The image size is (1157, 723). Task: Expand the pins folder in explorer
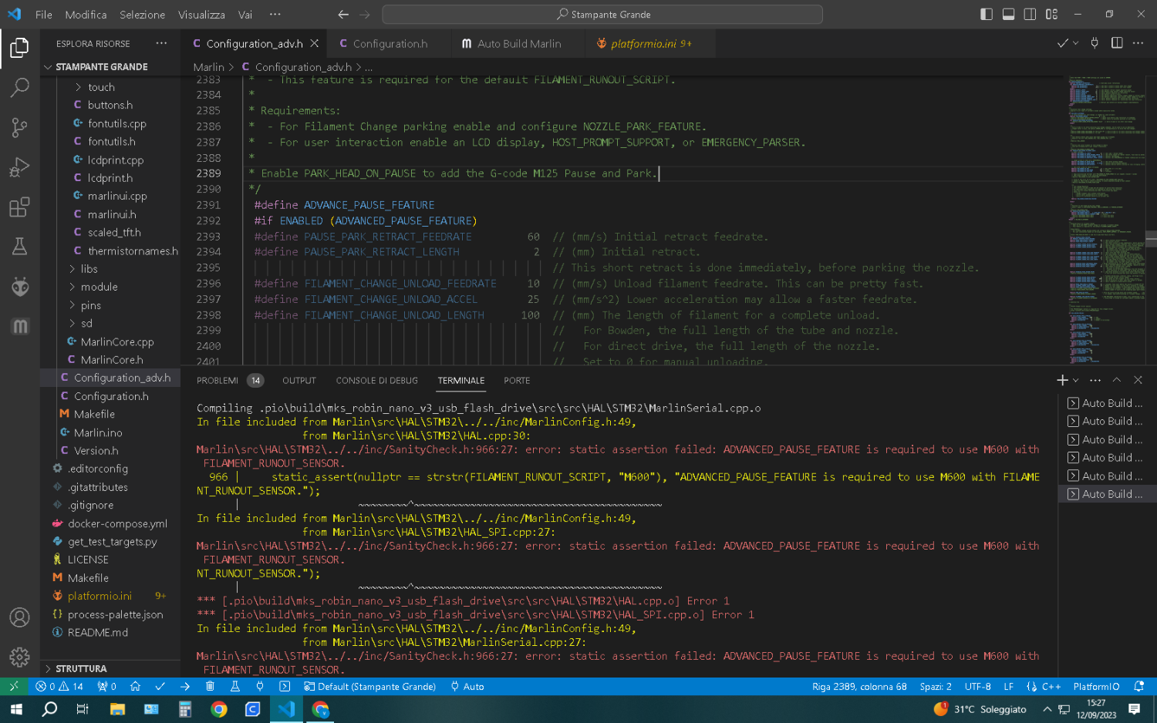coord(90,305)
